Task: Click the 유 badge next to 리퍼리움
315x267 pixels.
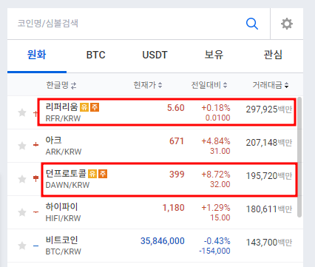Action: tap(84, 107)
